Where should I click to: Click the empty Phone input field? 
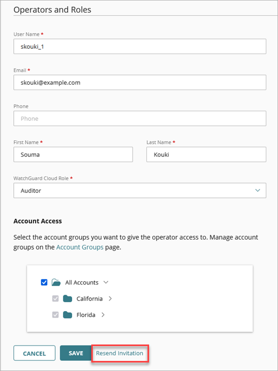(x=140, y=118)
